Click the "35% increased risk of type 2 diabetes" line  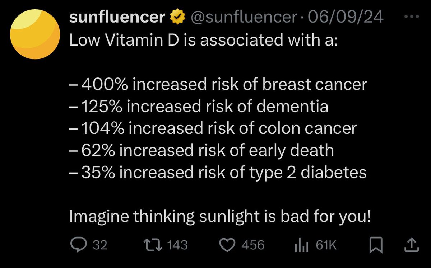point(218,172)
